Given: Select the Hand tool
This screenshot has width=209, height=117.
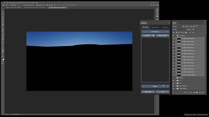Looking at the screenshot, I should (x=3, y=51).
